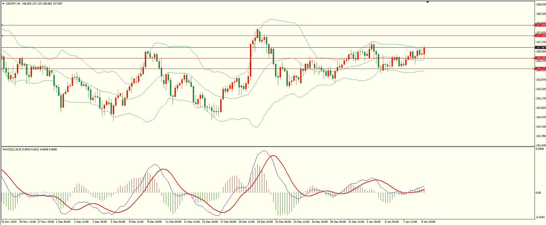The height and width of the screenshot is (225, 546).
Task: Click the red 156.272 price label
Action: tap(541, 69)
